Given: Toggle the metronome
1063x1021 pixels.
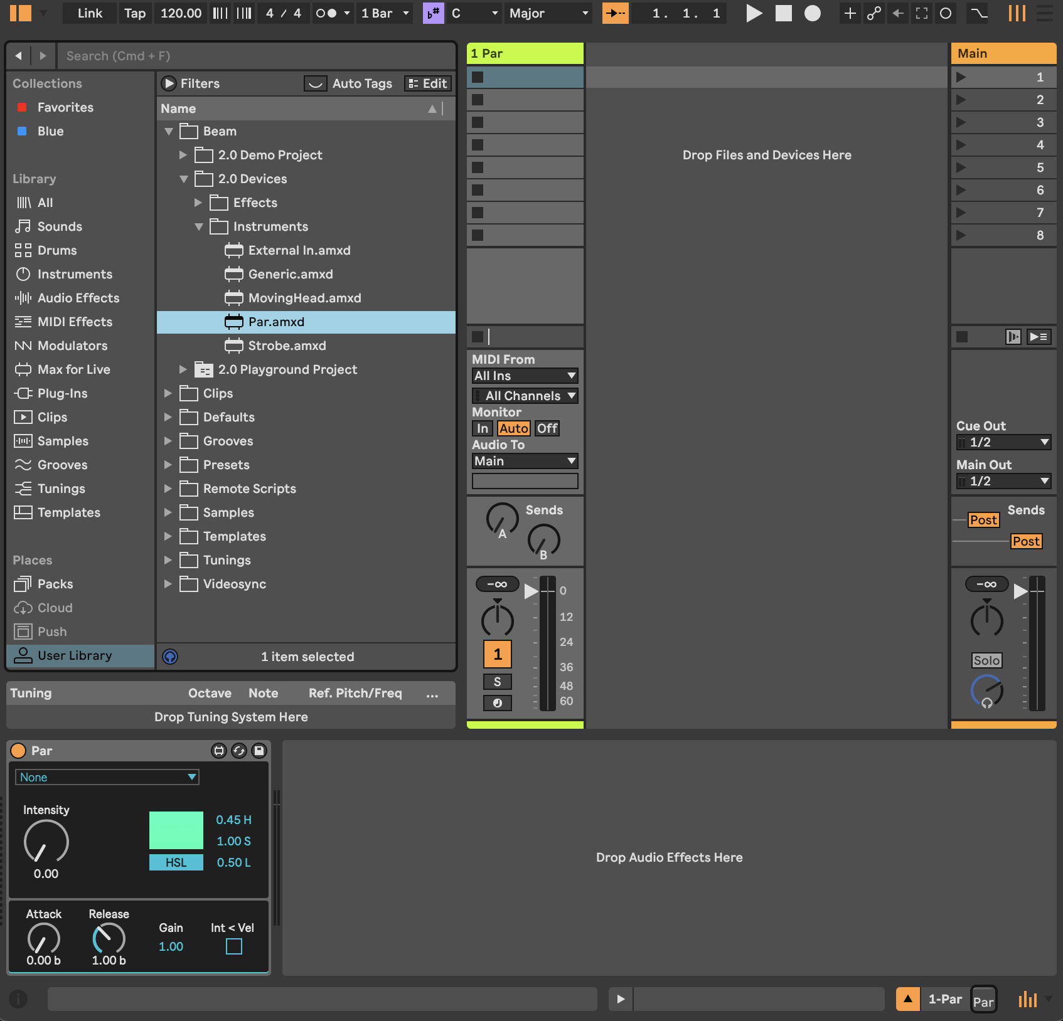Looking at the screenshot, I should click(326, 13).
